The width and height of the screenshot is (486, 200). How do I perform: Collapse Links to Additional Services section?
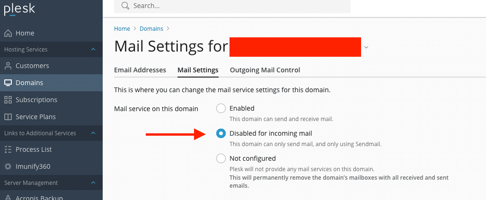pos(93,133)
